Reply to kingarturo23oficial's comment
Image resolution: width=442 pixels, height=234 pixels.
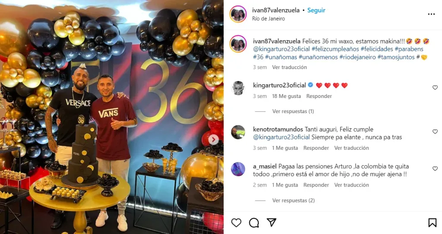click(x=319, y=96)
